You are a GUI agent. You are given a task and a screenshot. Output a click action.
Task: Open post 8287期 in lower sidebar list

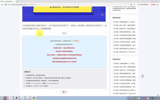tap(124, 63)
